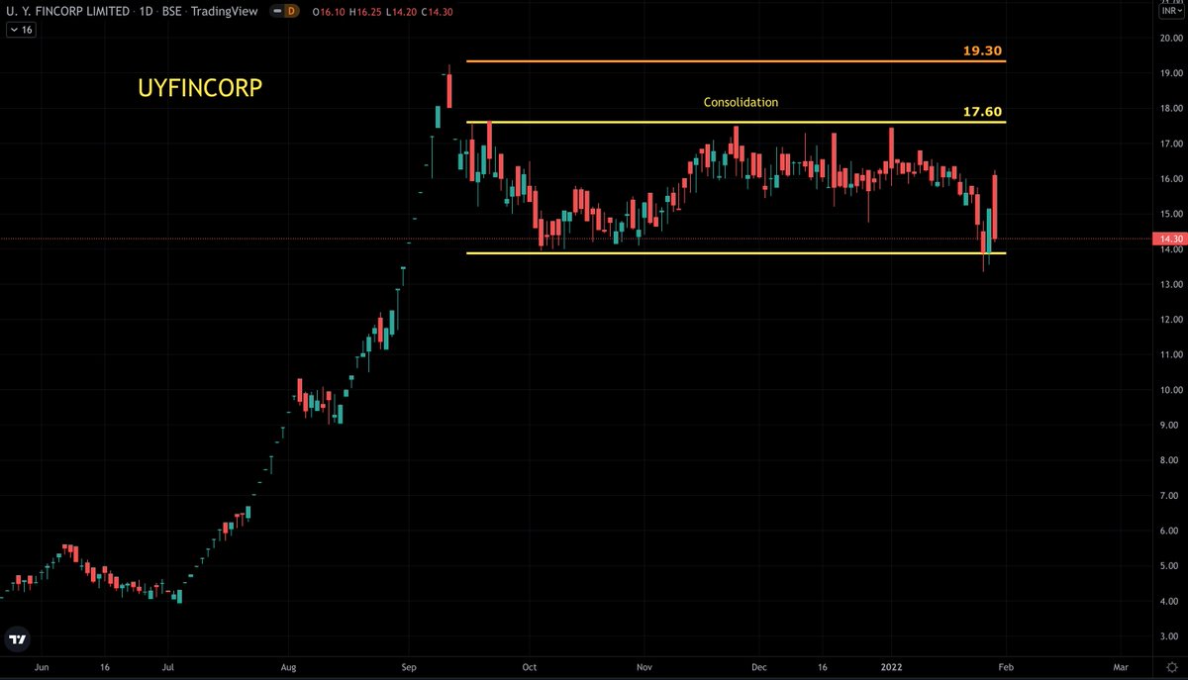Screen dimensions: 1188x680
Task: Click the Sep label on time axis
Action: pyautogui.click(x=409, y=668)
